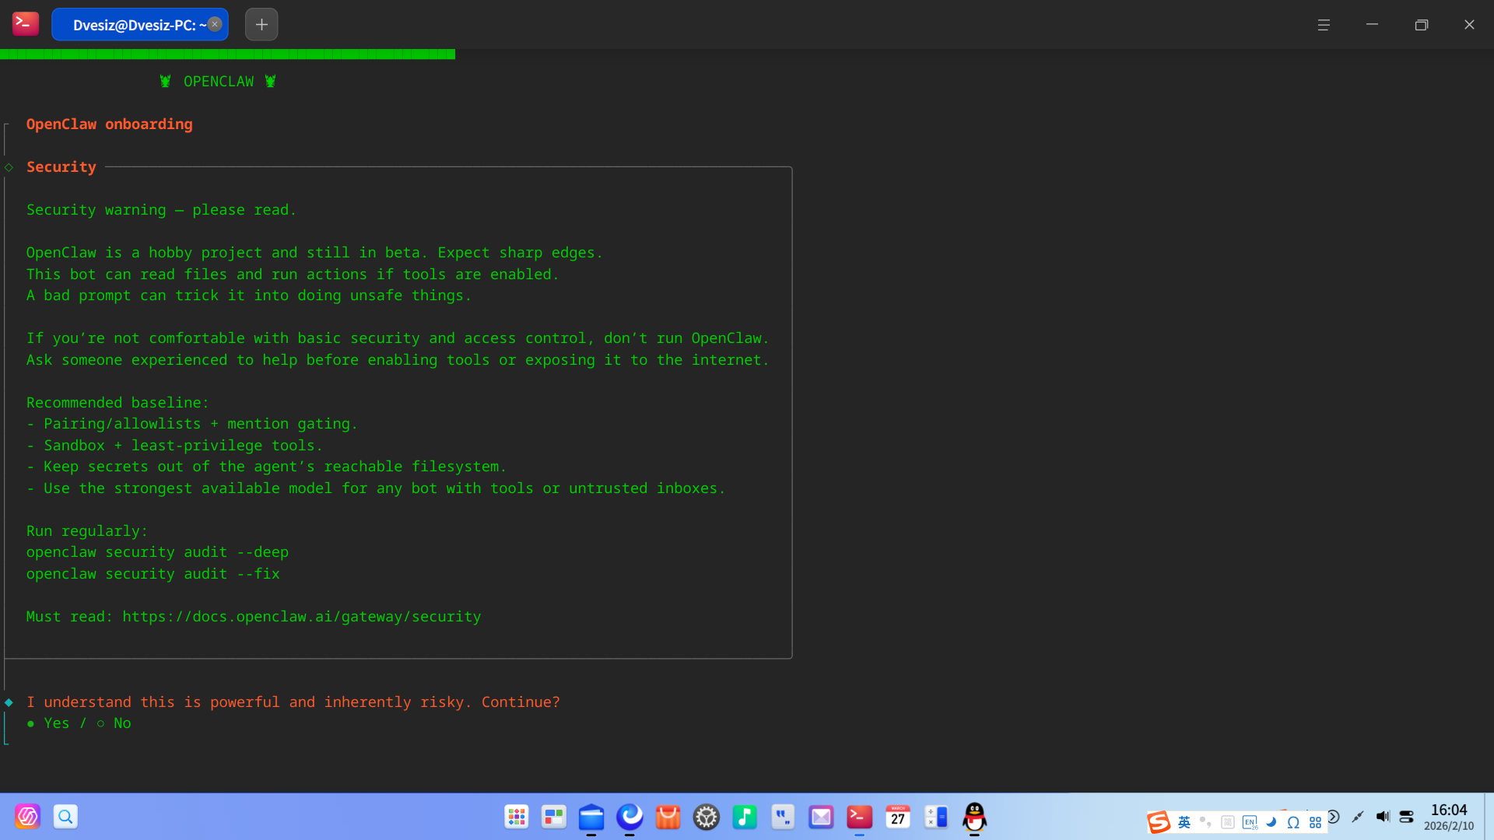Select the No option for the security prompt

(122, 723)
